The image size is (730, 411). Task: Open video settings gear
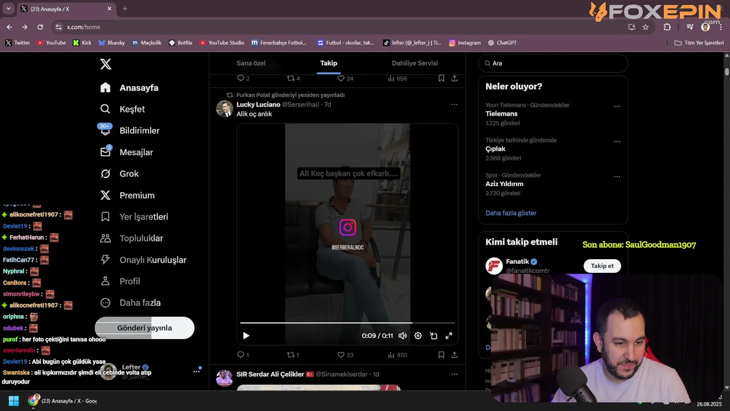(x=418, y=336)
